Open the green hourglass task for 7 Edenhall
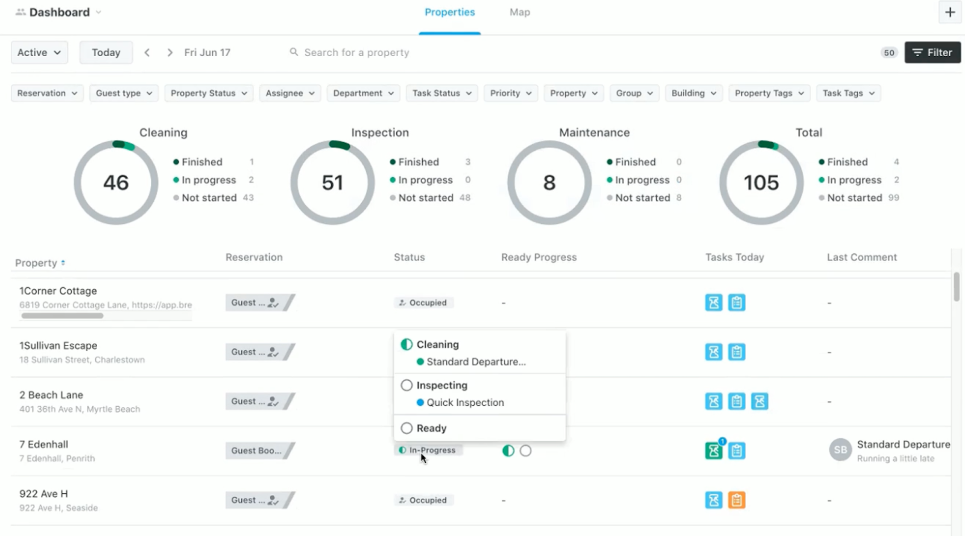The width and height of the screenshot is (965, 536). tap(713, 450)
